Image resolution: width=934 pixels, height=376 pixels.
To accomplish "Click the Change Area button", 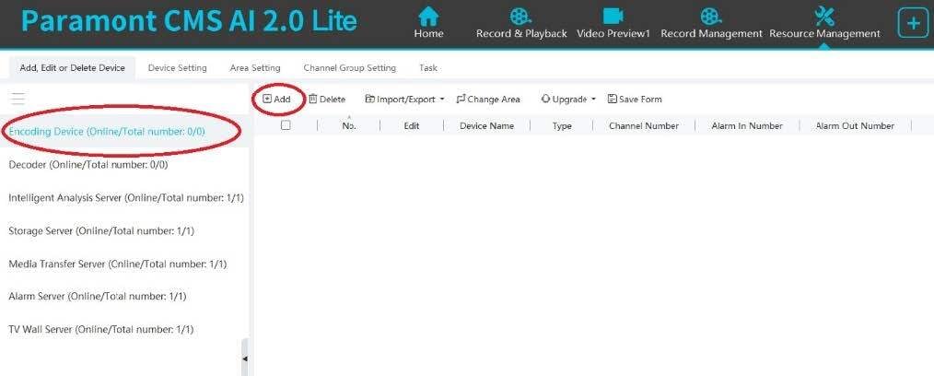I will pos(488,99).
